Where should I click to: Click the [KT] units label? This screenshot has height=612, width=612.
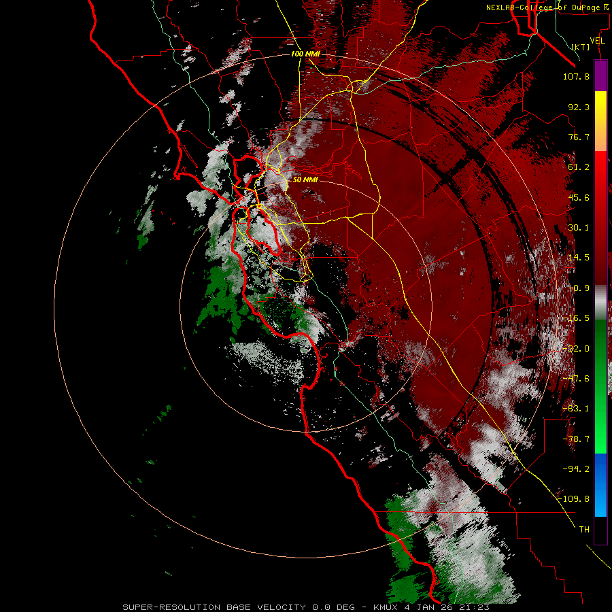tap(581, 47)
